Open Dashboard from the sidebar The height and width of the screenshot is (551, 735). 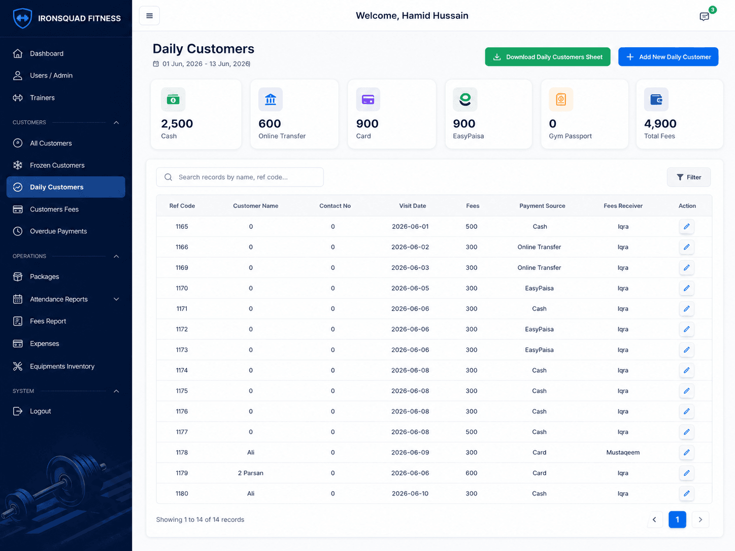[x=66, y=53]
